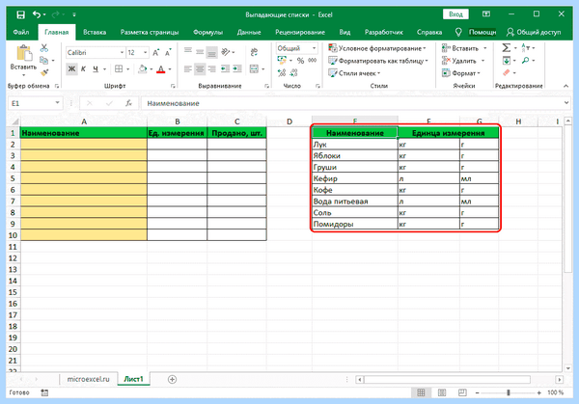Image resolution: width=579 pixels, height=404 pixels.
Task: Align text left
Action: point(188,69)
